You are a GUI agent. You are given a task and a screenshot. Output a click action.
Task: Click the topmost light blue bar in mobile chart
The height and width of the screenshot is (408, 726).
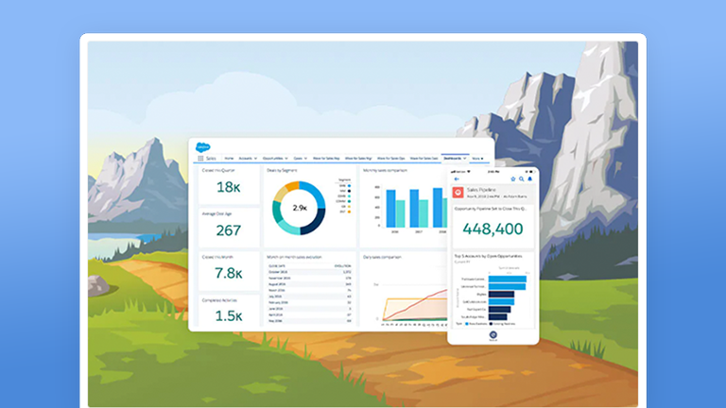[508, 279]
